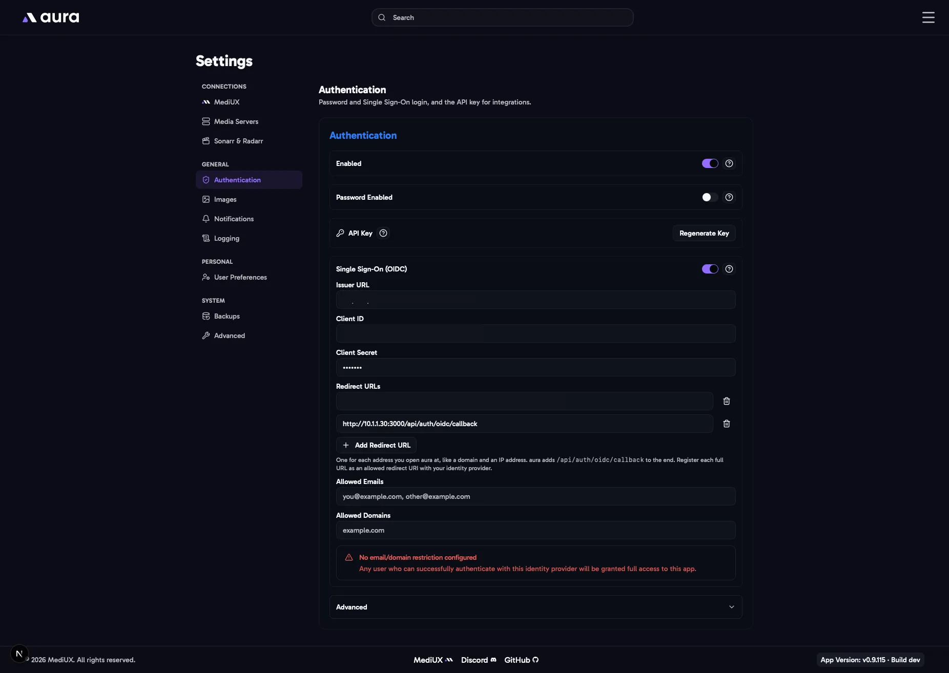Open Discord footer link
This screenshot has height=673, width=949.
click(x=479, y=660)
